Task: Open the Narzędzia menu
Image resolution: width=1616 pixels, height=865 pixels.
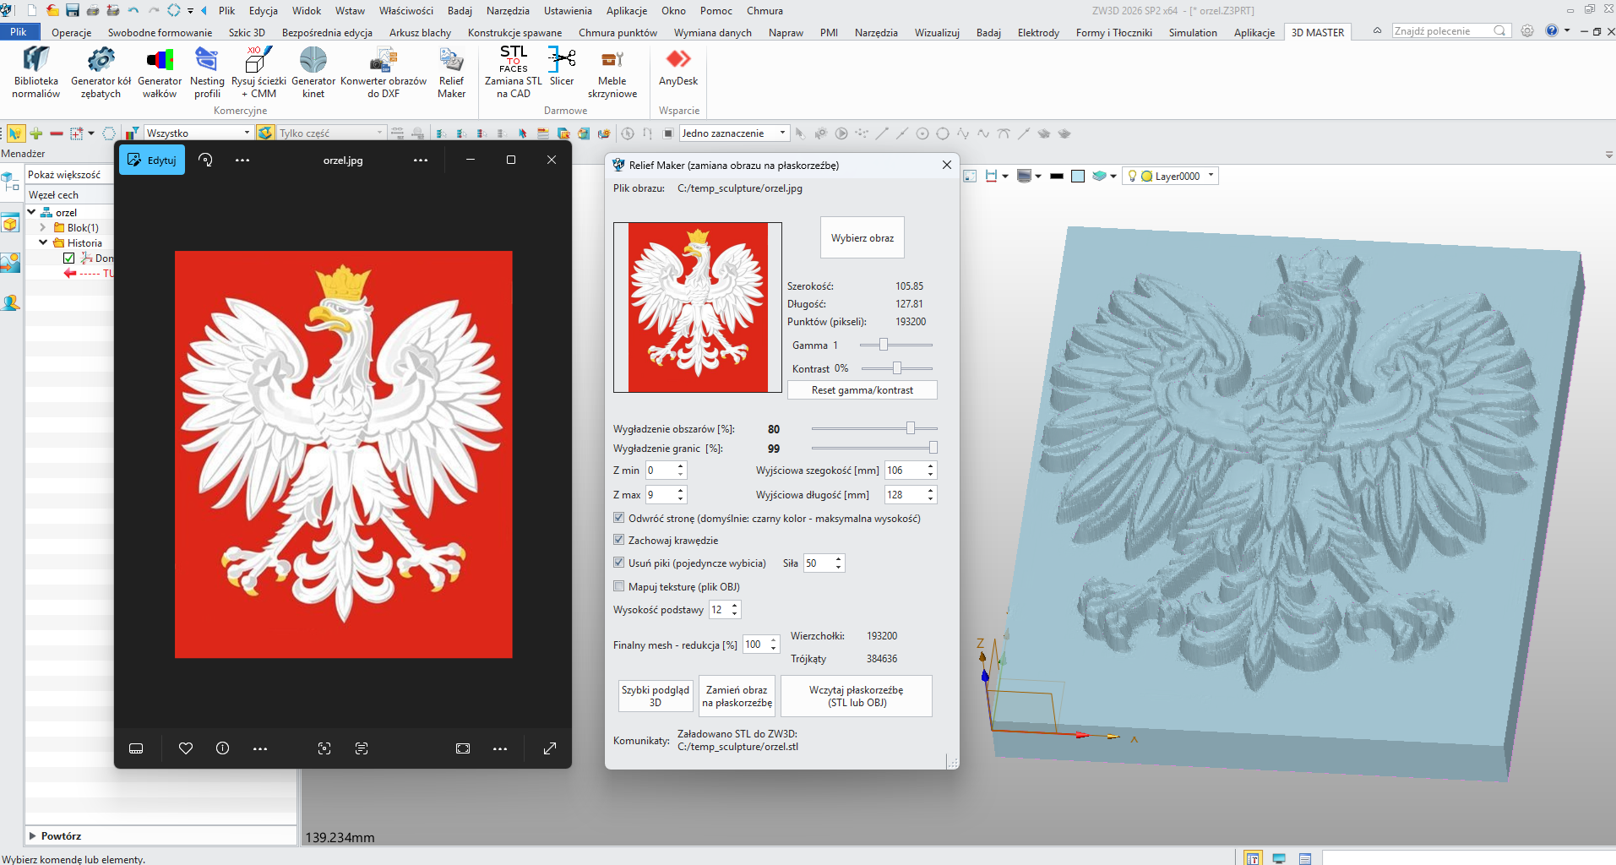Action: tap(508, 10)
